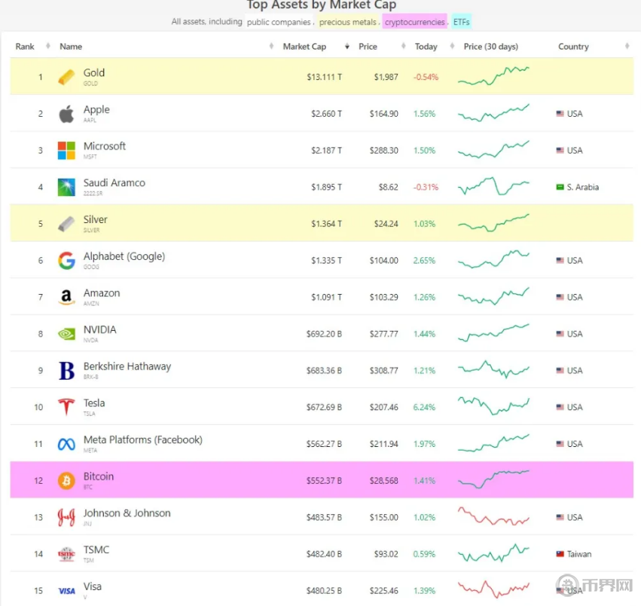Click TSMC's price $93.02
Screen dimensions: 641x606
click(x=386, y=554)
